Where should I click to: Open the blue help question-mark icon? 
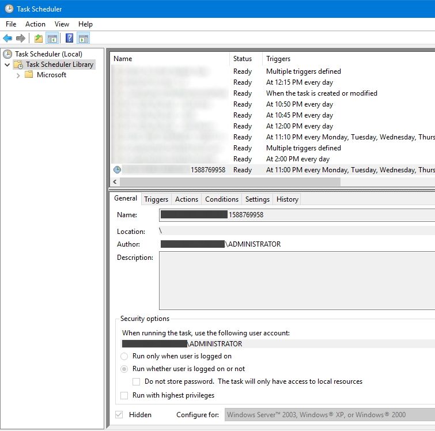pyautogui.click(x=69, y=38)
